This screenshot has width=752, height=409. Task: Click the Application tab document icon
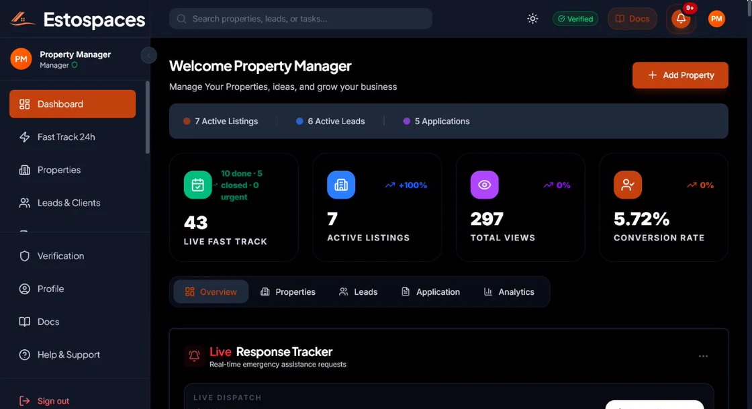click(406, 291)
